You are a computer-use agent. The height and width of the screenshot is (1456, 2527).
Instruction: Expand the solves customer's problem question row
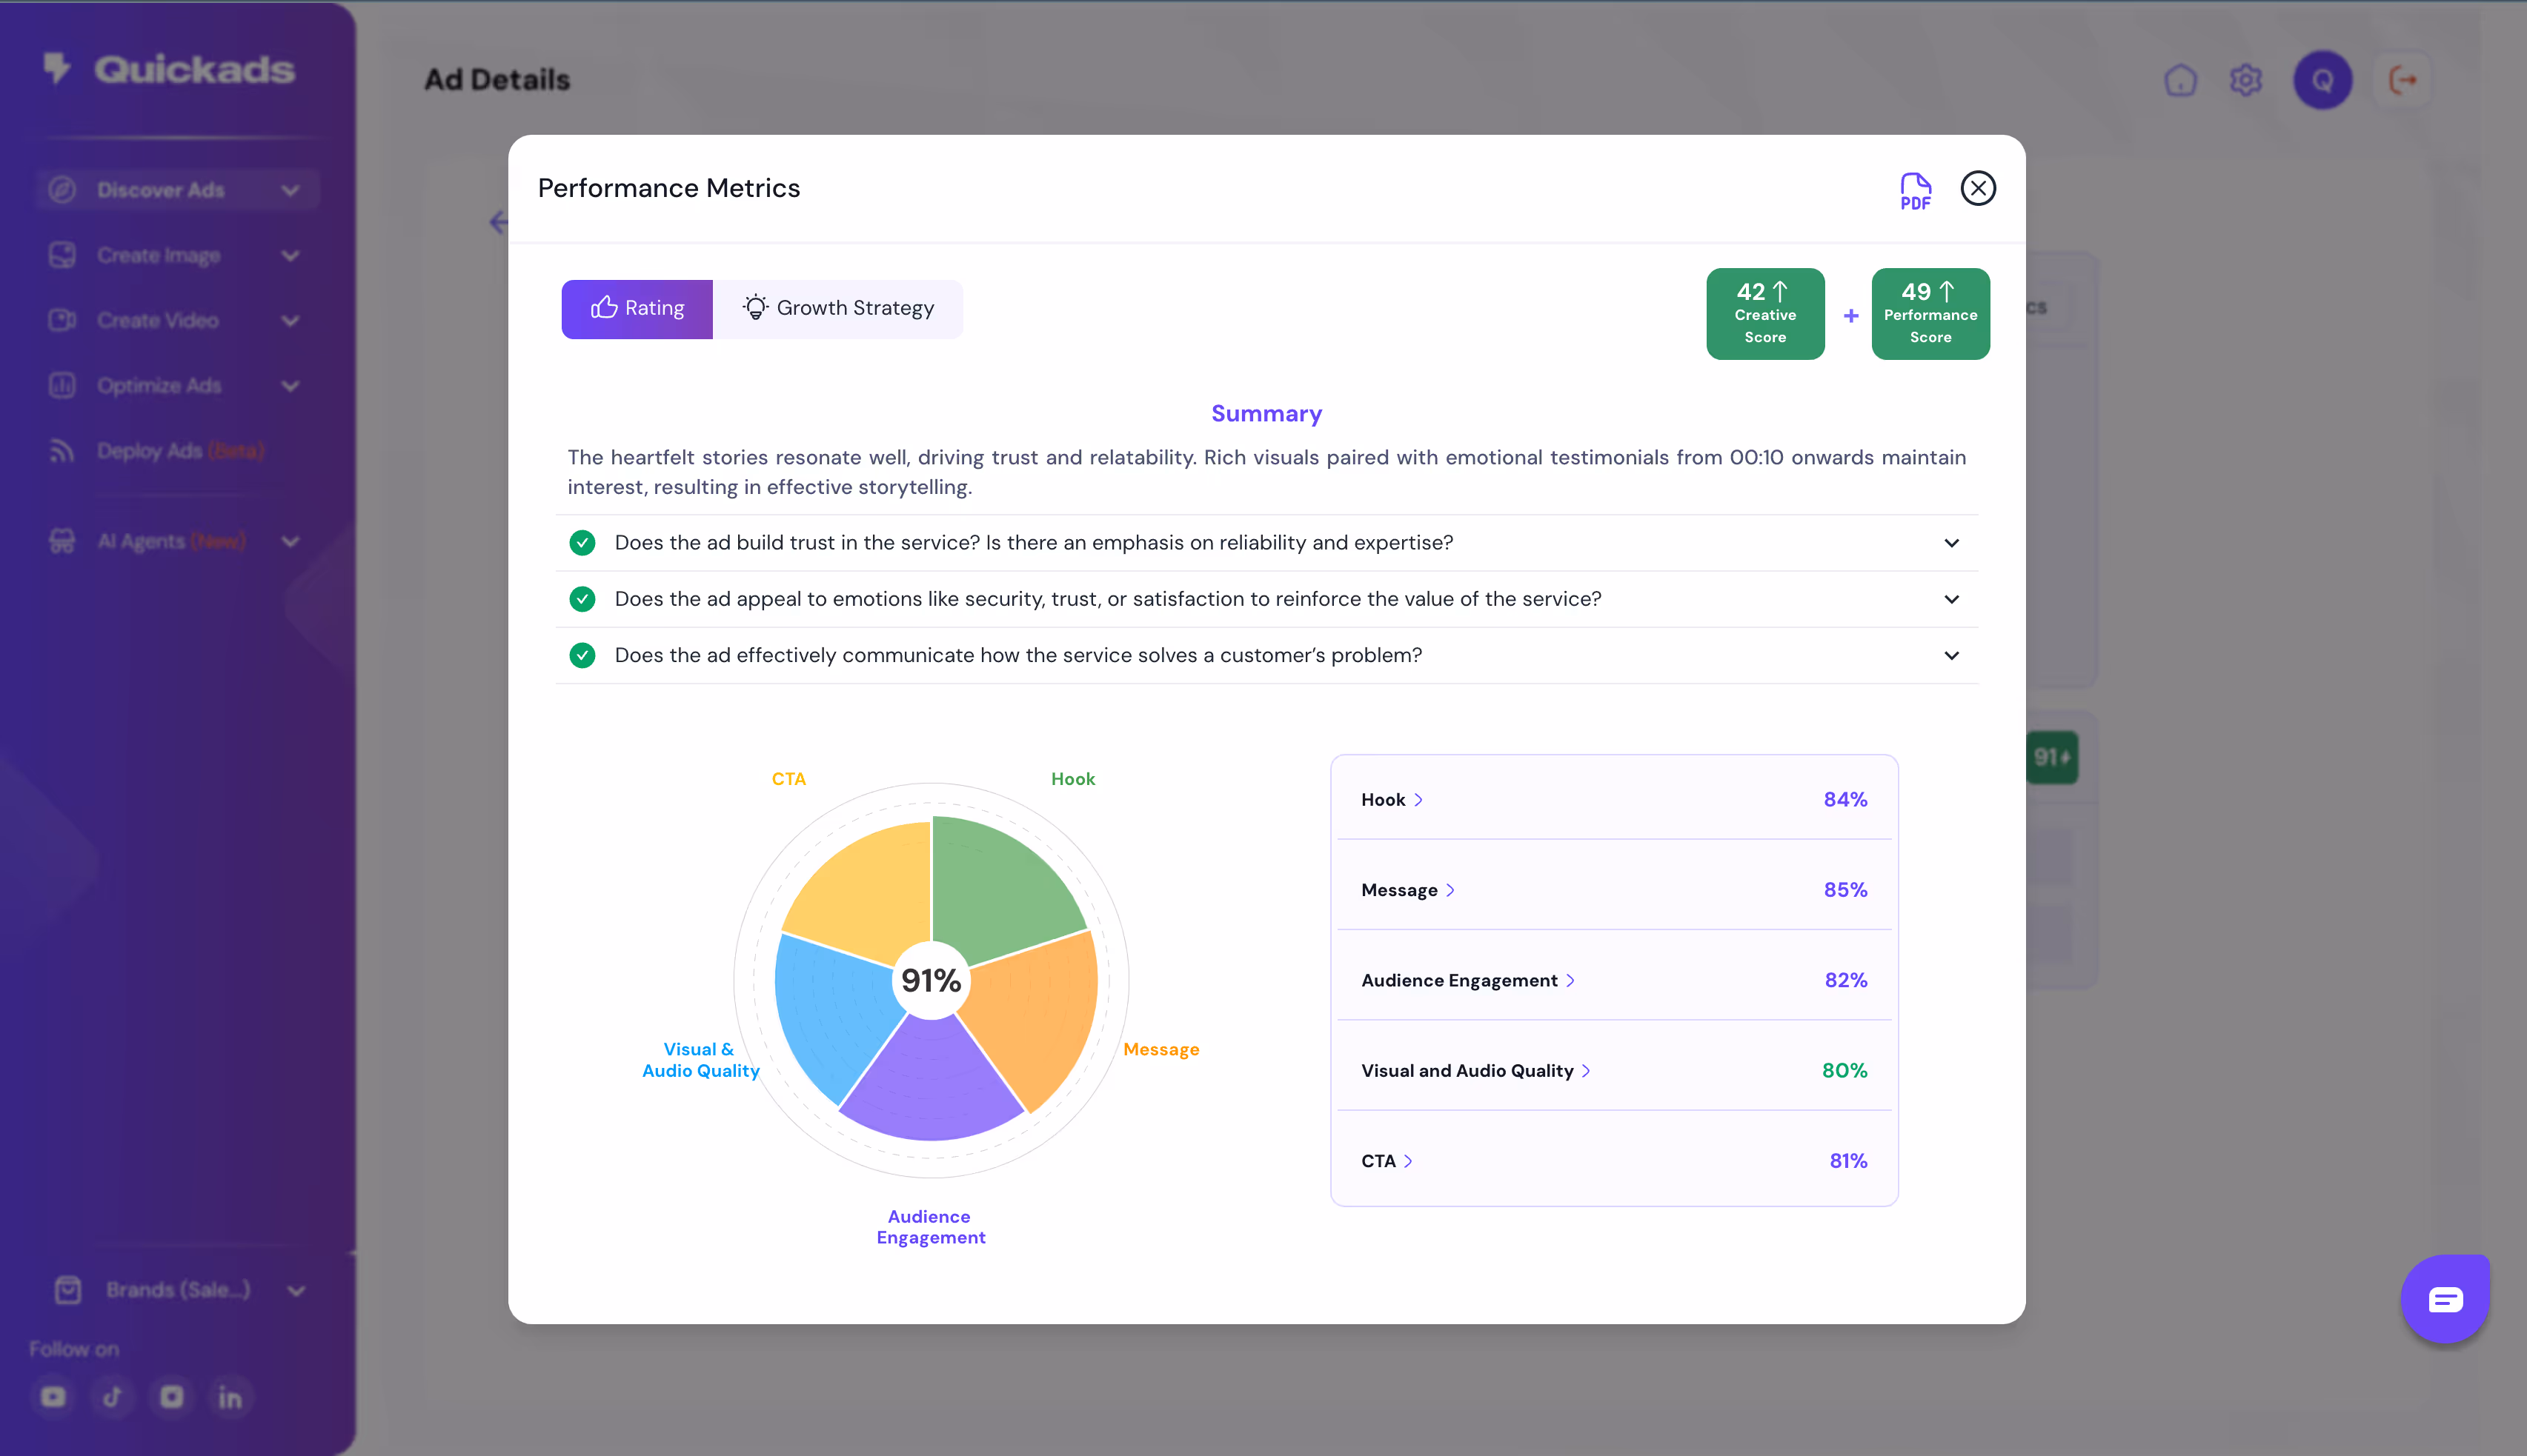[1266, 655]
